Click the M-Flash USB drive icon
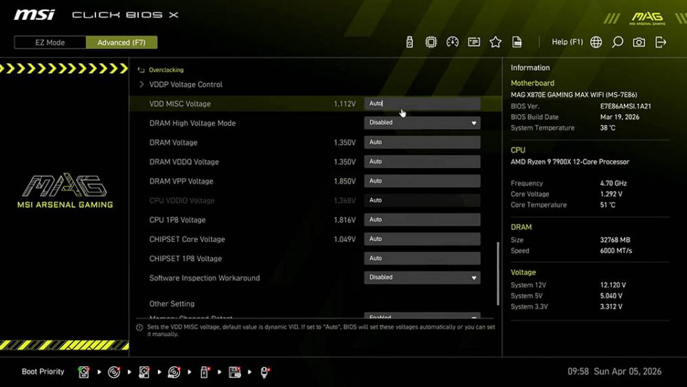687x387 pixels. point(408,41)
